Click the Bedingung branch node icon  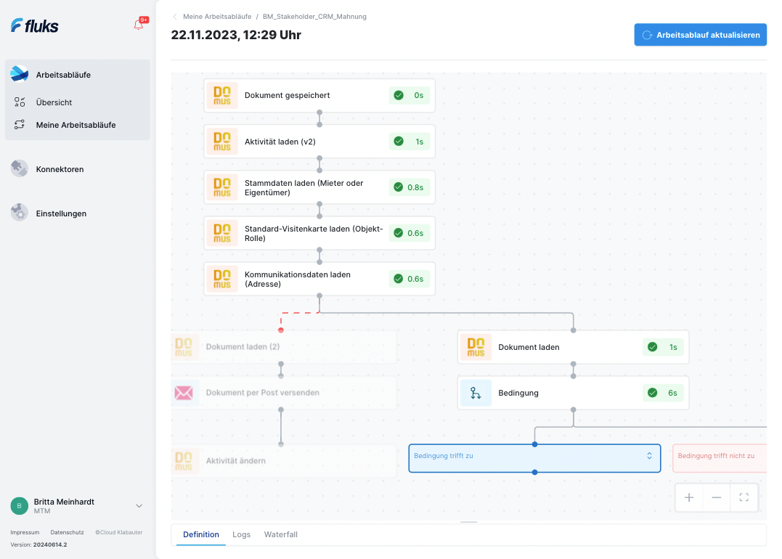click(x=476, y=393)
